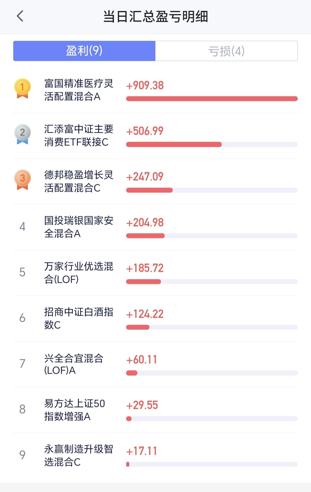Click the gold rank 1 medal icon
The image size is (311, 492).
pos(22,89)
